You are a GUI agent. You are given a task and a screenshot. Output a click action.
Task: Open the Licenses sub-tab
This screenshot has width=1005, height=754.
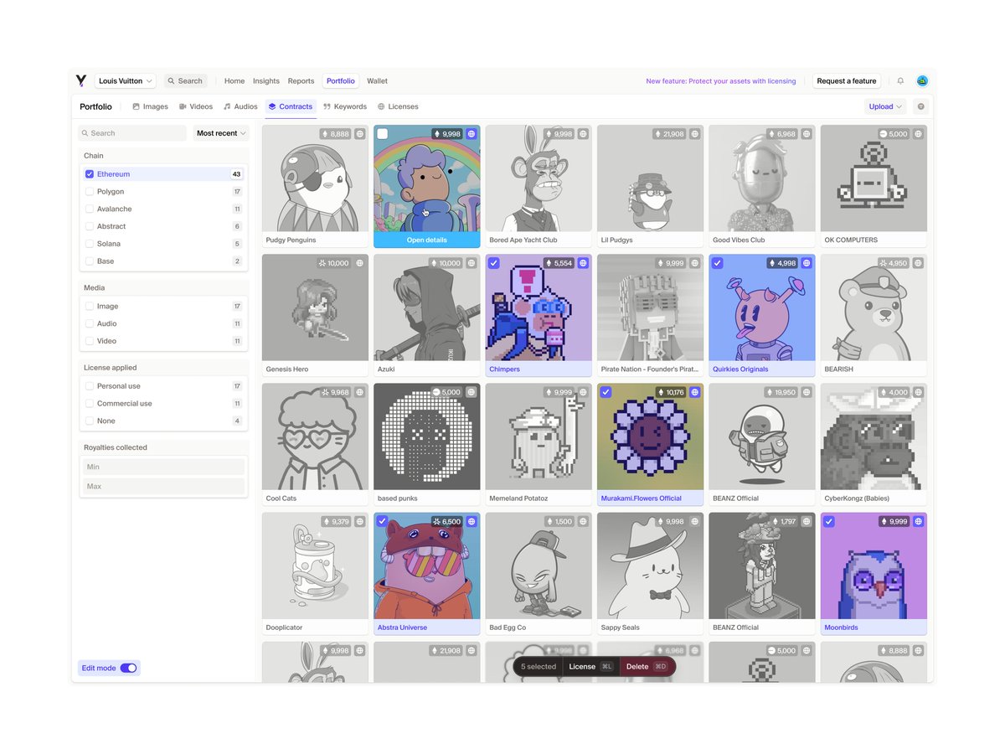(398, 106)
